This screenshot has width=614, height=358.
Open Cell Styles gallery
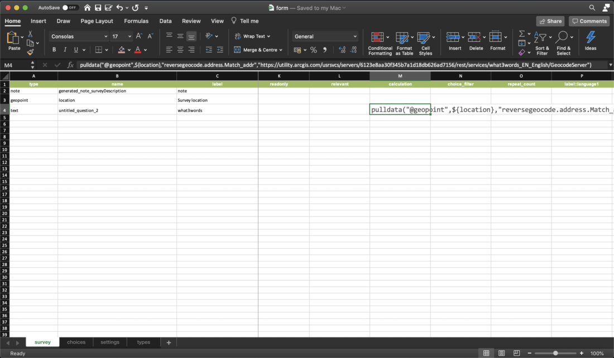point(426,43)
